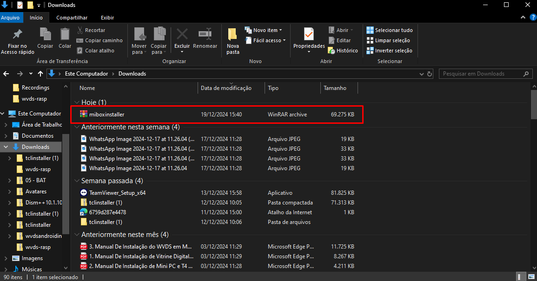Open the Help question mark icon
Viewport: 537px width, 281px height.
click(532, 18)
